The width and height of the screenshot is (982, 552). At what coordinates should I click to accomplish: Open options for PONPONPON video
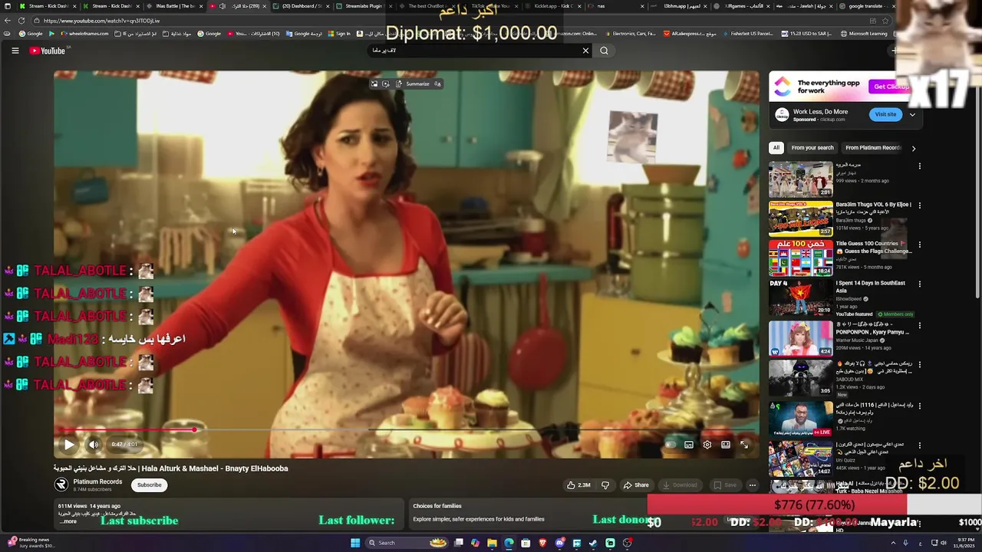pos(919,325)
